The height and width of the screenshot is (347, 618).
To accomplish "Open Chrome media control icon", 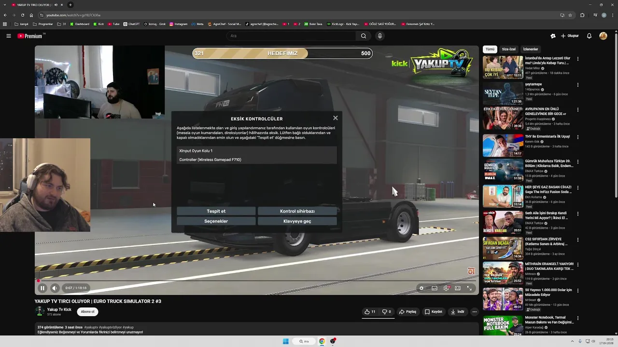I will (595, 15).
